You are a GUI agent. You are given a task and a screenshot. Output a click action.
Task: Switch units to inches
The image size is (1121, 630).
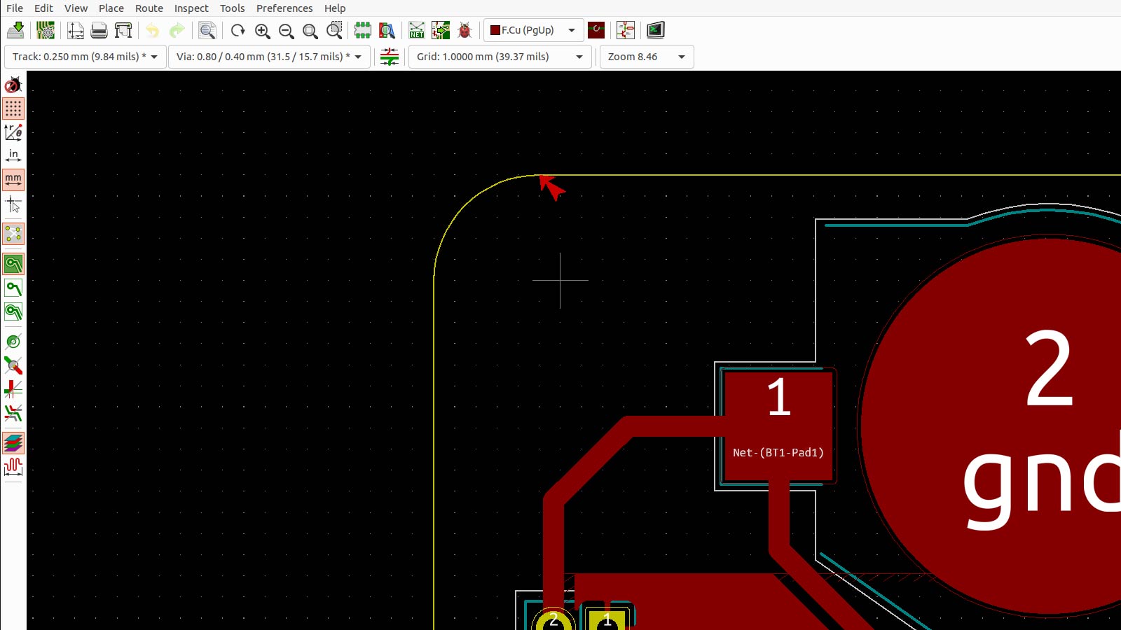pyautogui.click(x=13, y=155)
